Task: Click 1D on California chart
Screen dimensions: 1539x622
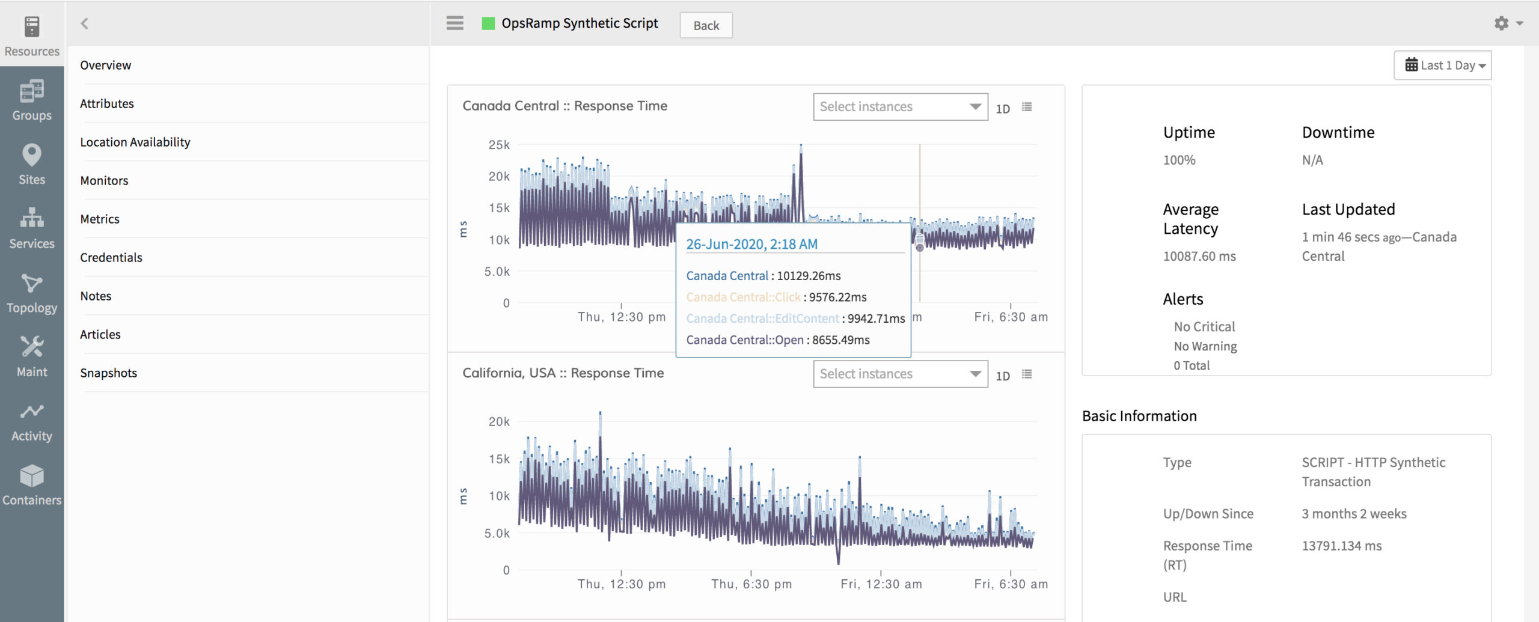Action: (x=1003, y=376)
